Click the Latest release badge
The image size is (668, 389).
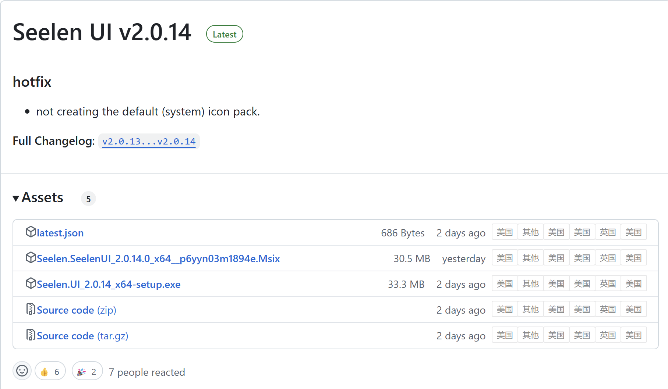(225, 34)
